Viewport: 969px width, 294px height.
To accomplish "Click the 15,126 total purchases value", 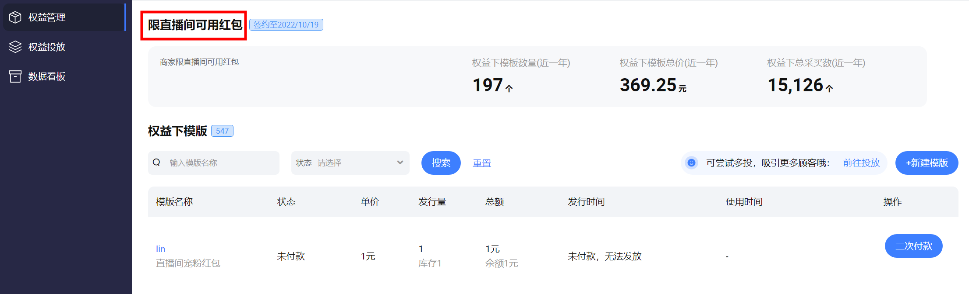I will pyautogui.click(x=796, y=85).
